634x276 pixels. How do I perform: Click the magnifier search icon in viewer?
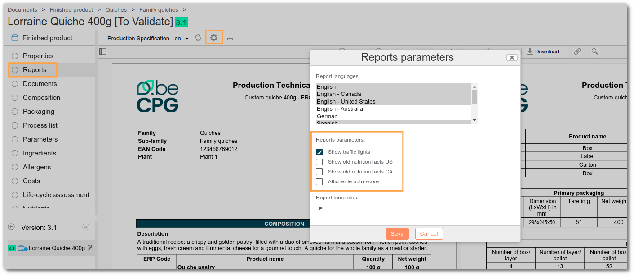[x=595, y=52]
